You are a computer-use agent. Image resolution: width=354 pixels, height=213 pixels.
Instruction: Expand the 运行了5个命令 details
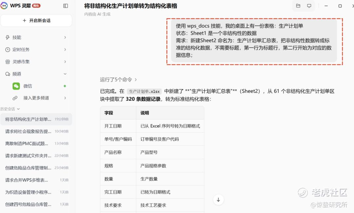pos(118,80)
